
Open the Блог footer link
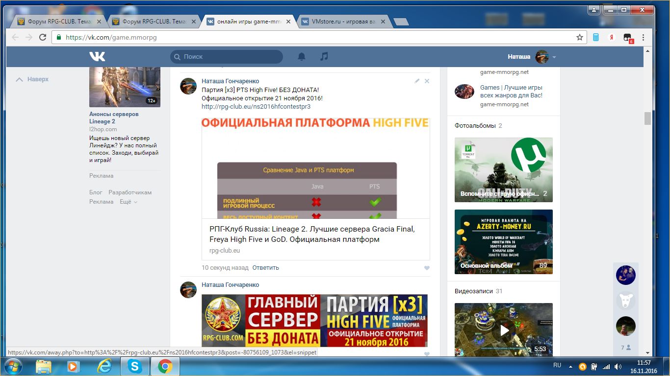coord(96,192)
